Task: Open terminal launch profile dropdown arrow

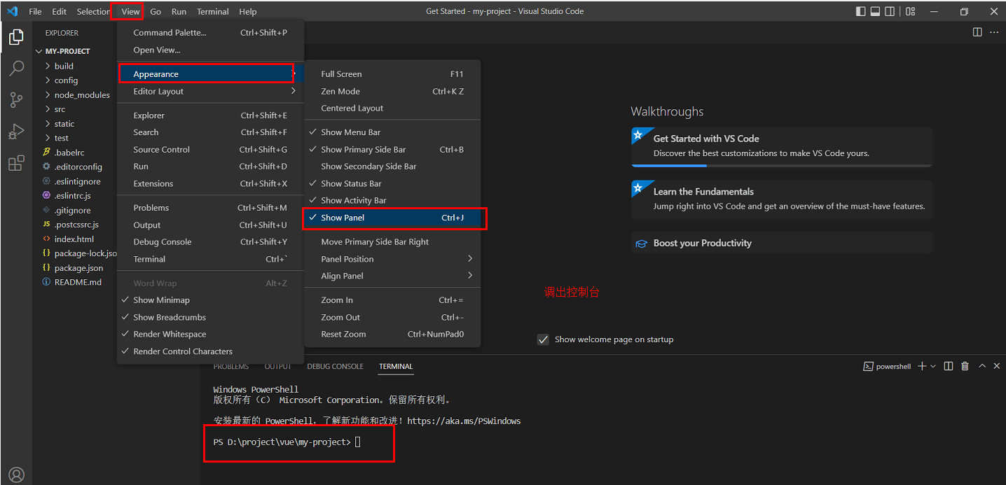Action: click(933, 366)
